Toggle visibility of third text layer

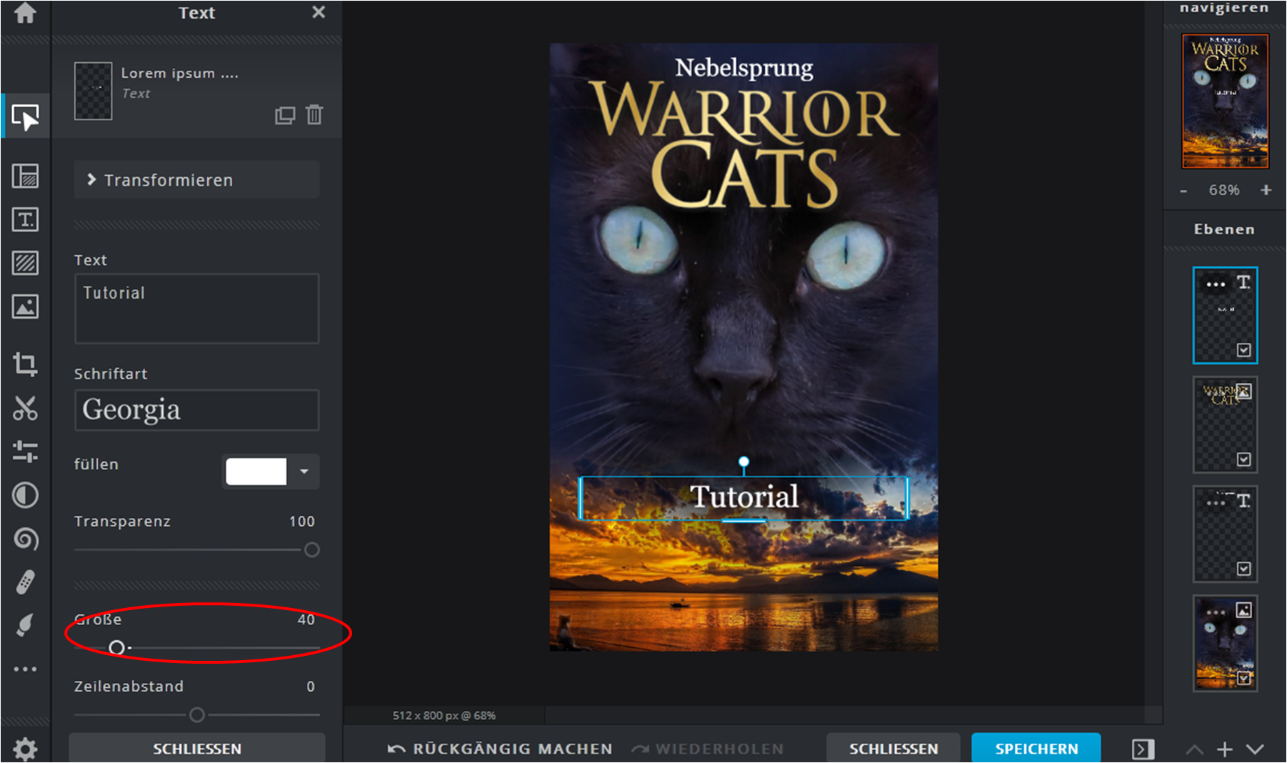coord(1244,569)
